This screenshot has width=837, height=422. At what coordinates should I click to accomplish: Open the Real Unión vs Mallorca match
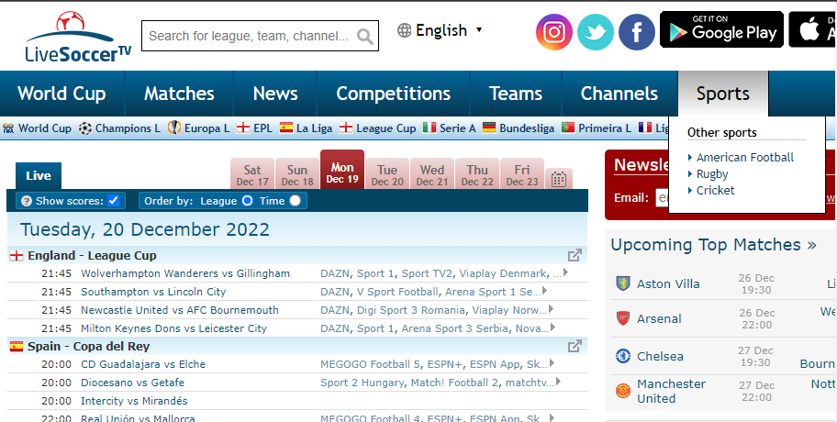click(x=138, y=417)
